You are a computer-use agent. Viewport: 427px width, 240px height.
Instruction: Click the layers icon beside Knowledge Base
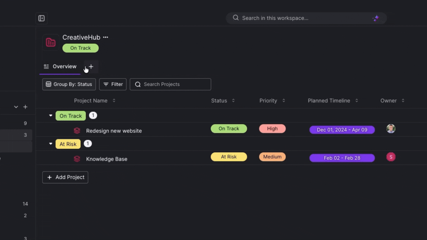(x=77, y=159)
